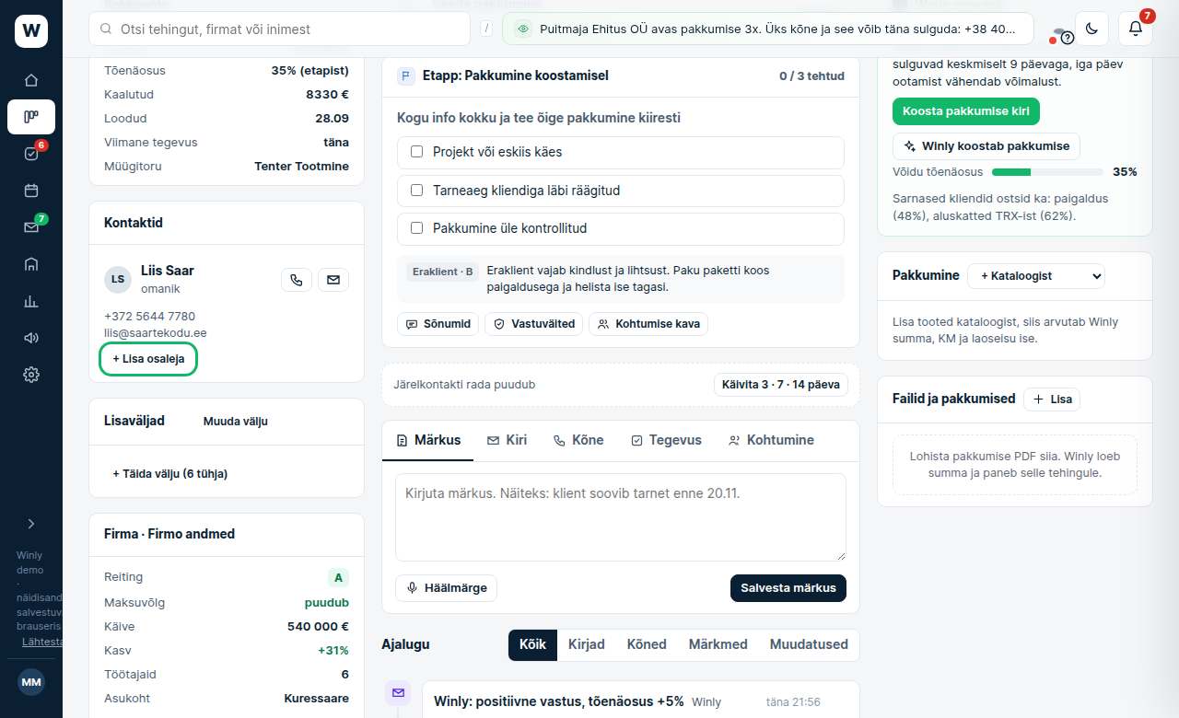Click the Võidu tõenäosus progress bar
The width and height of the screenshot is (1179, 718).
pos(1047,172)
